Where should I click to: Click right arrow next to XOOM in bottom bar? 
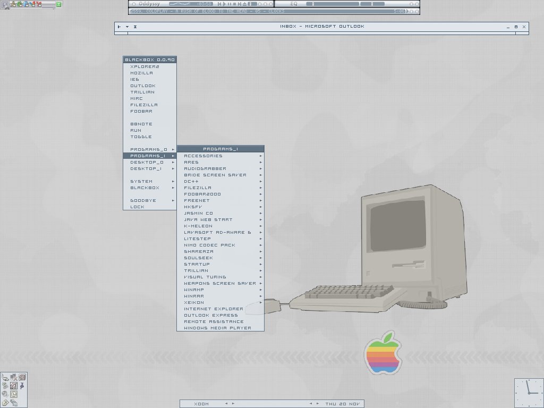click(x=233, y=404)
